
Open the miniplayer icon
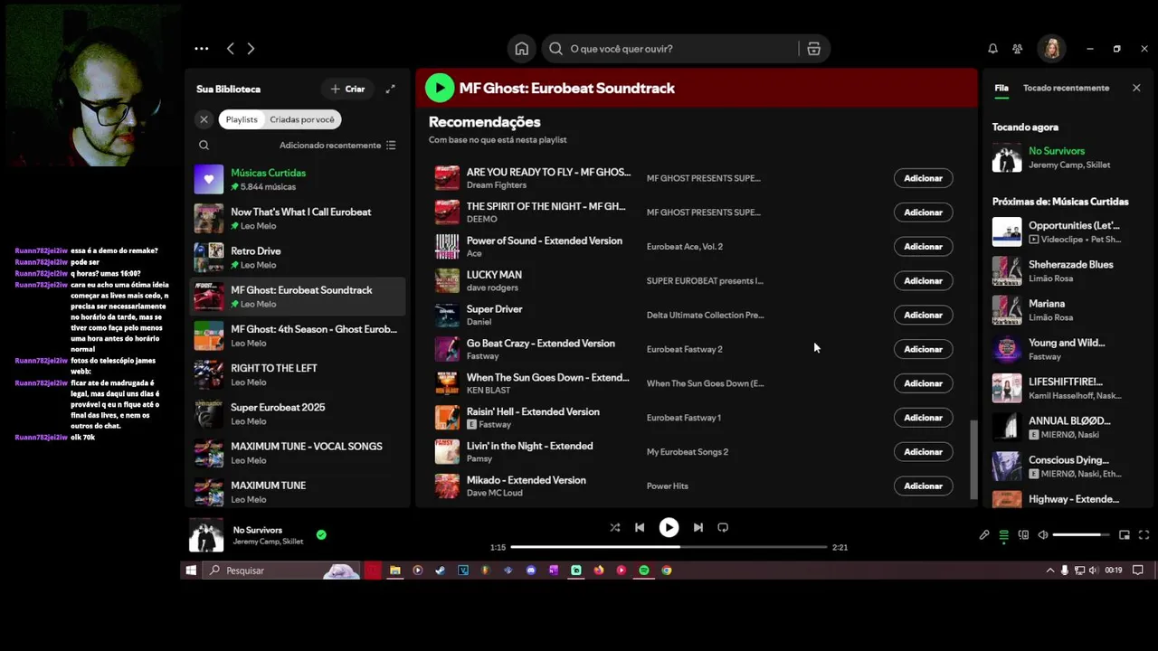(x=1125, y=535)
